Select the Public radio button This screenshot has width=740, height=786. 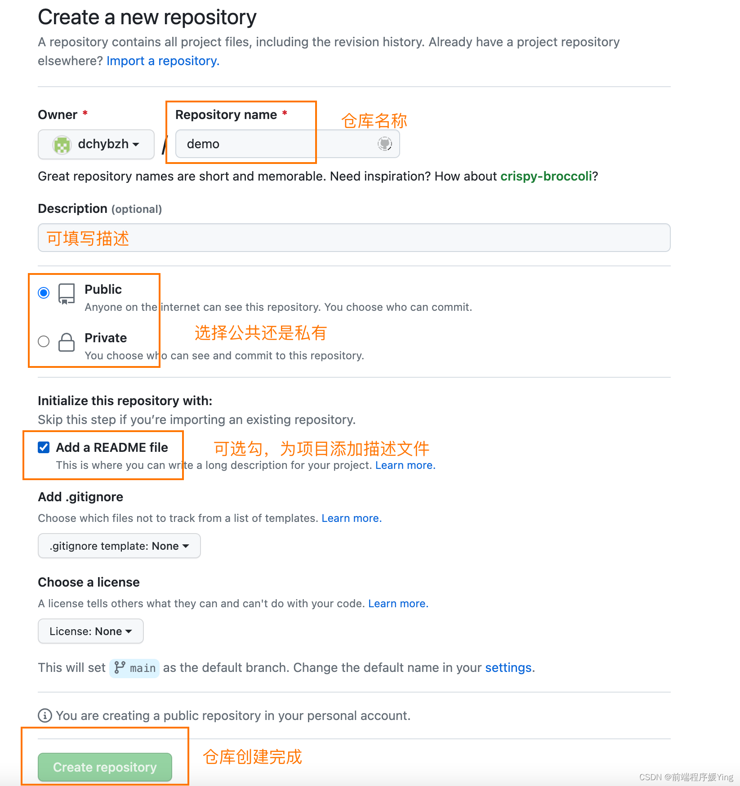[44, 293]
